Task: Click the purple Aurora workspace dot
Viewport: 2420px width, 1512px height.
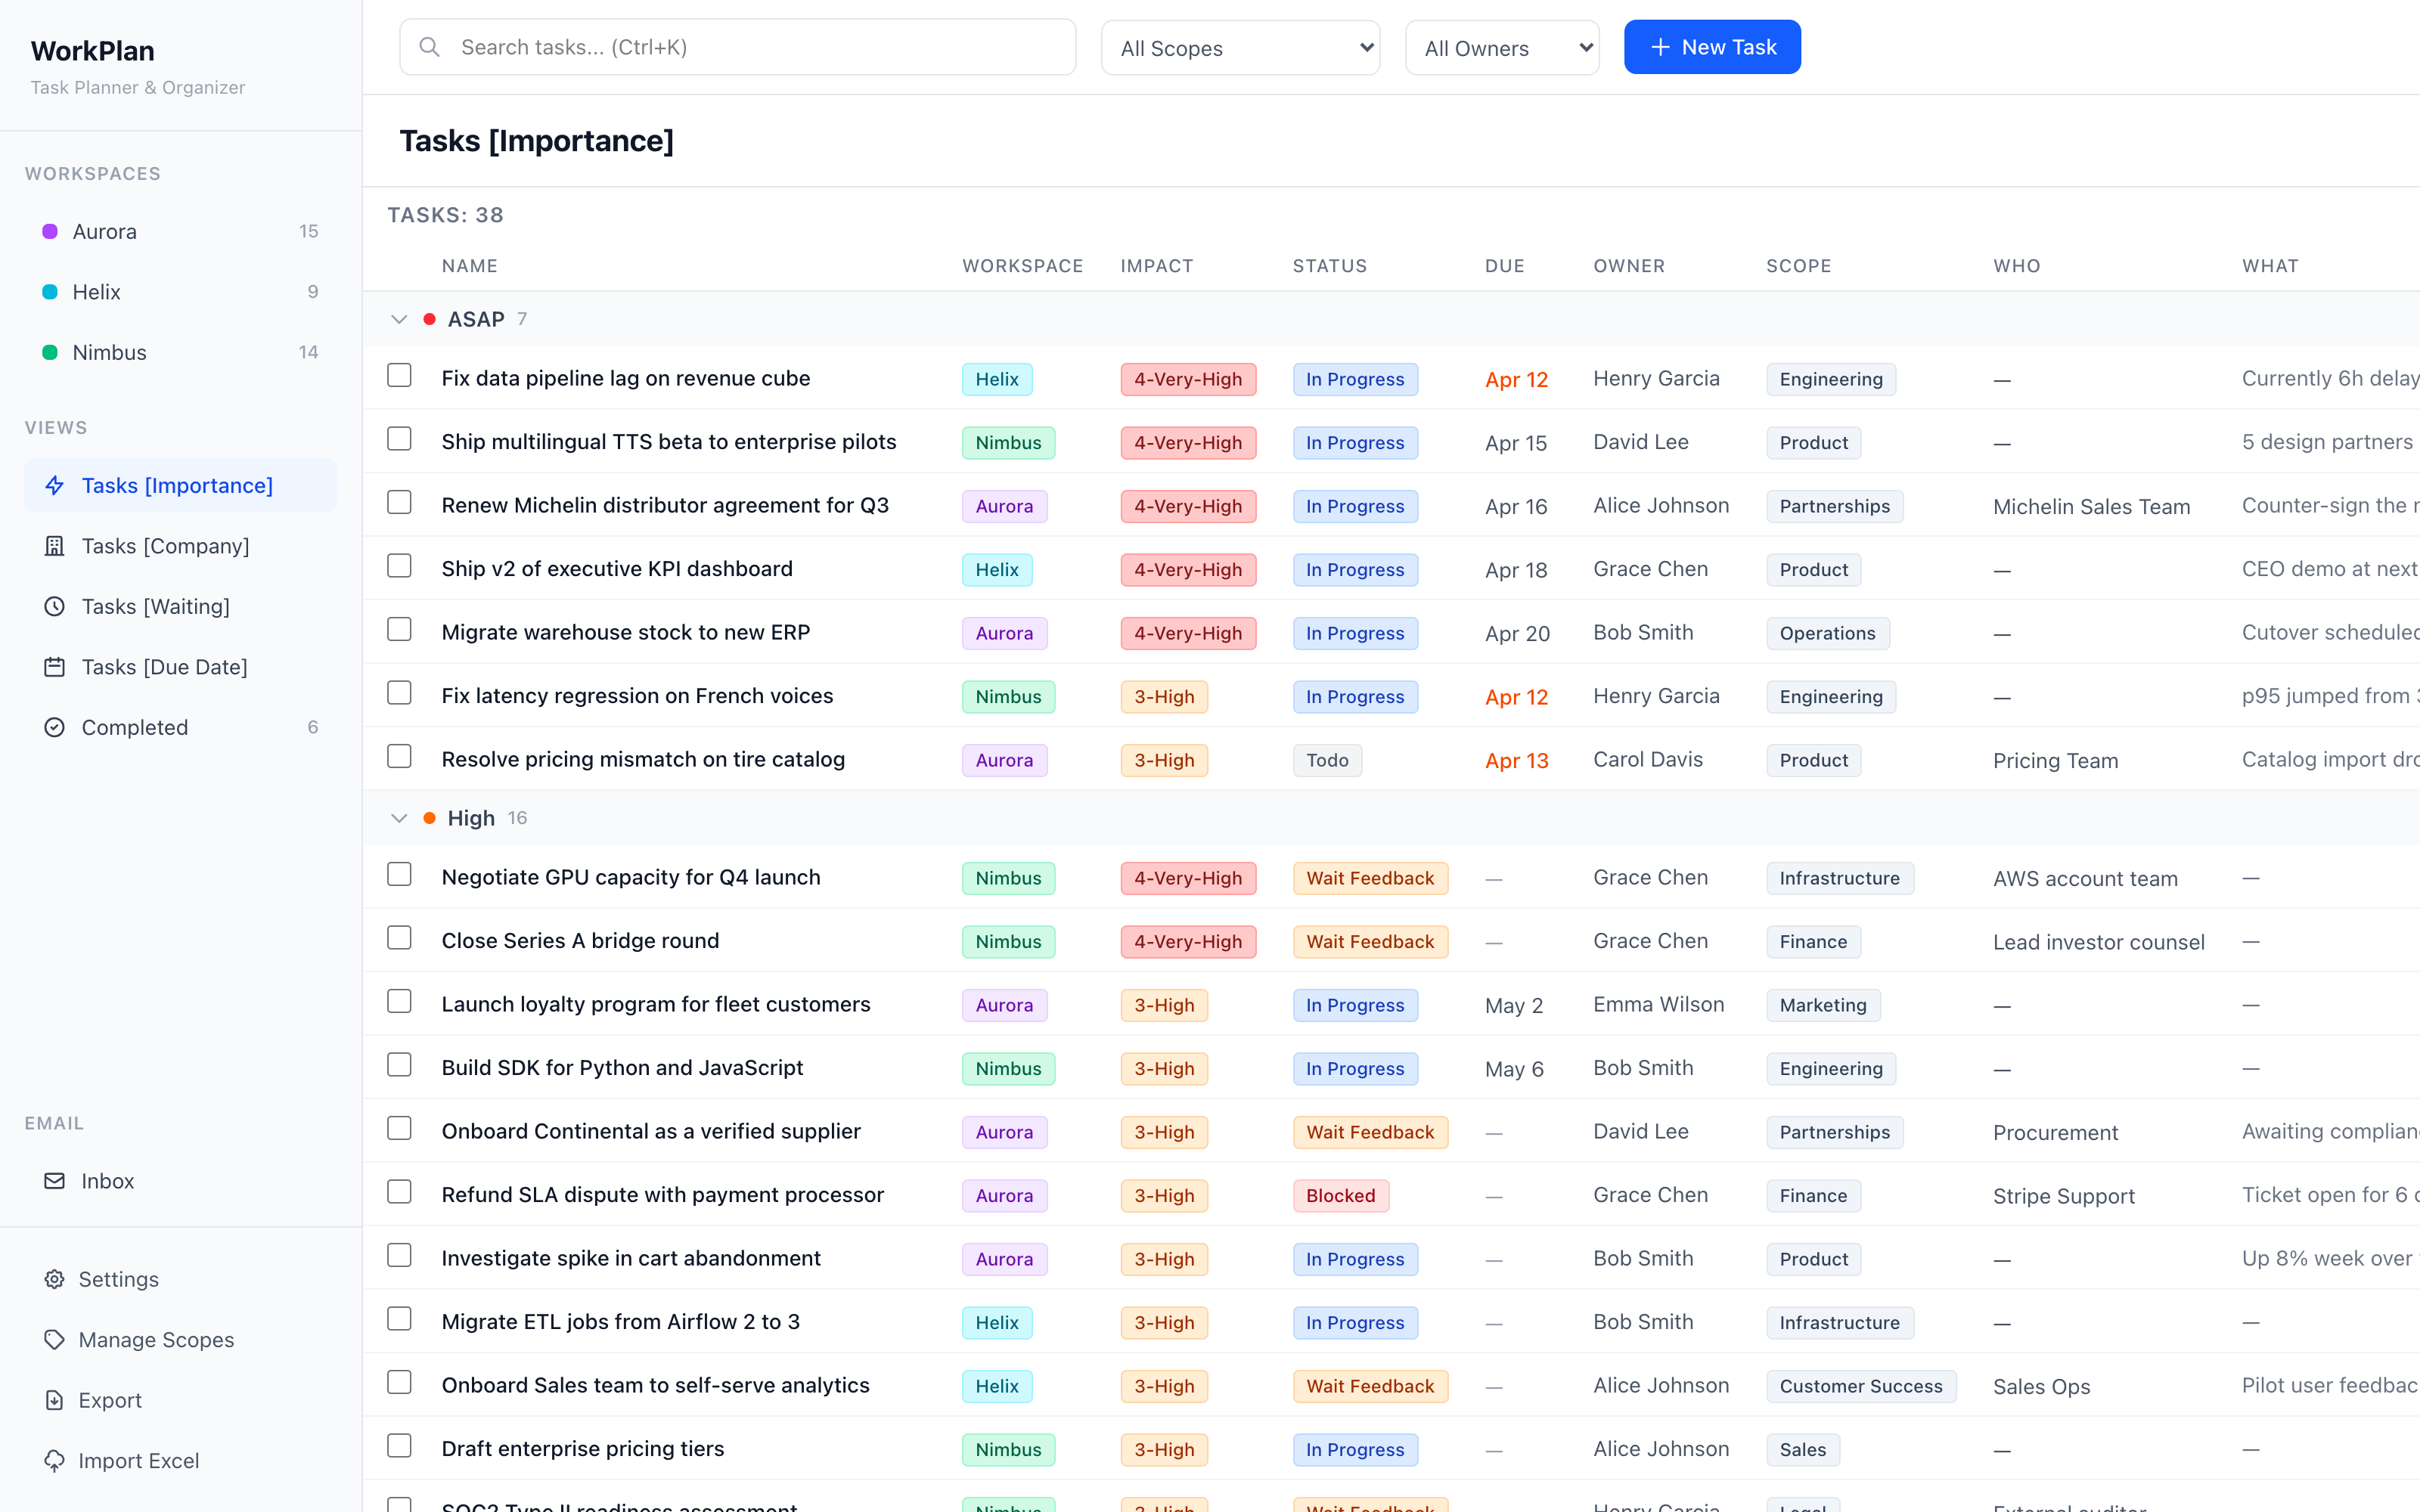Action: point(50,232)
